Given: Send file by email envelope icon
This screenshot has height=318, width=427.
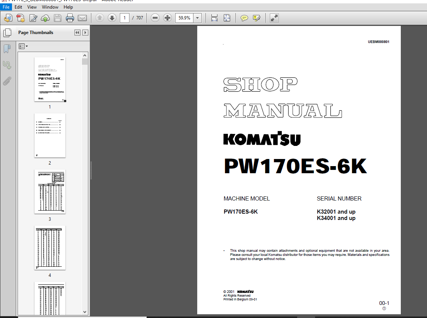Looking at the screenshot, I should click(82, 18).
